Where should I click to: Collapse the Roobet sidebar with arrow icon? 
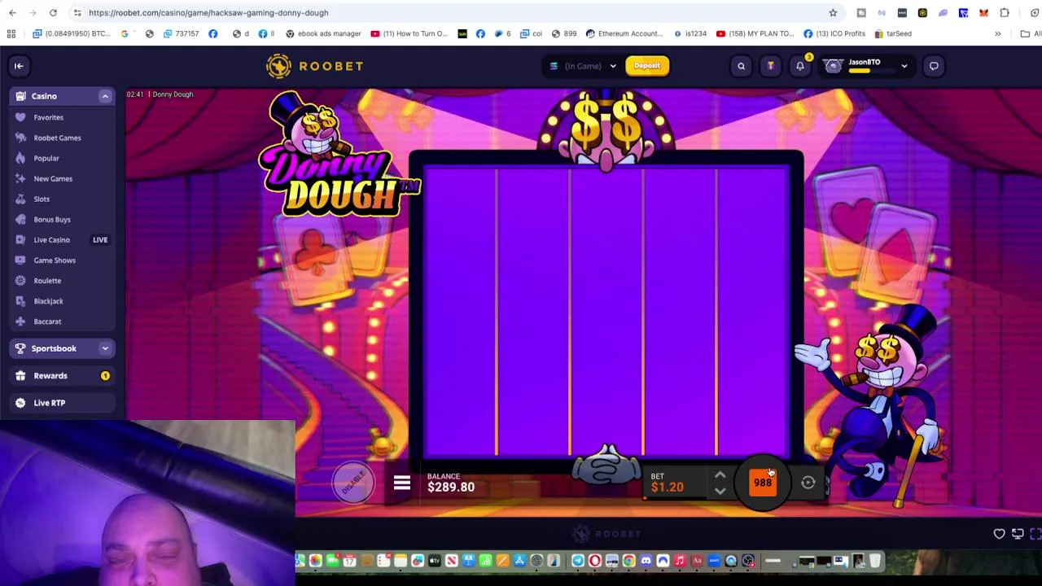click(19, 66)
